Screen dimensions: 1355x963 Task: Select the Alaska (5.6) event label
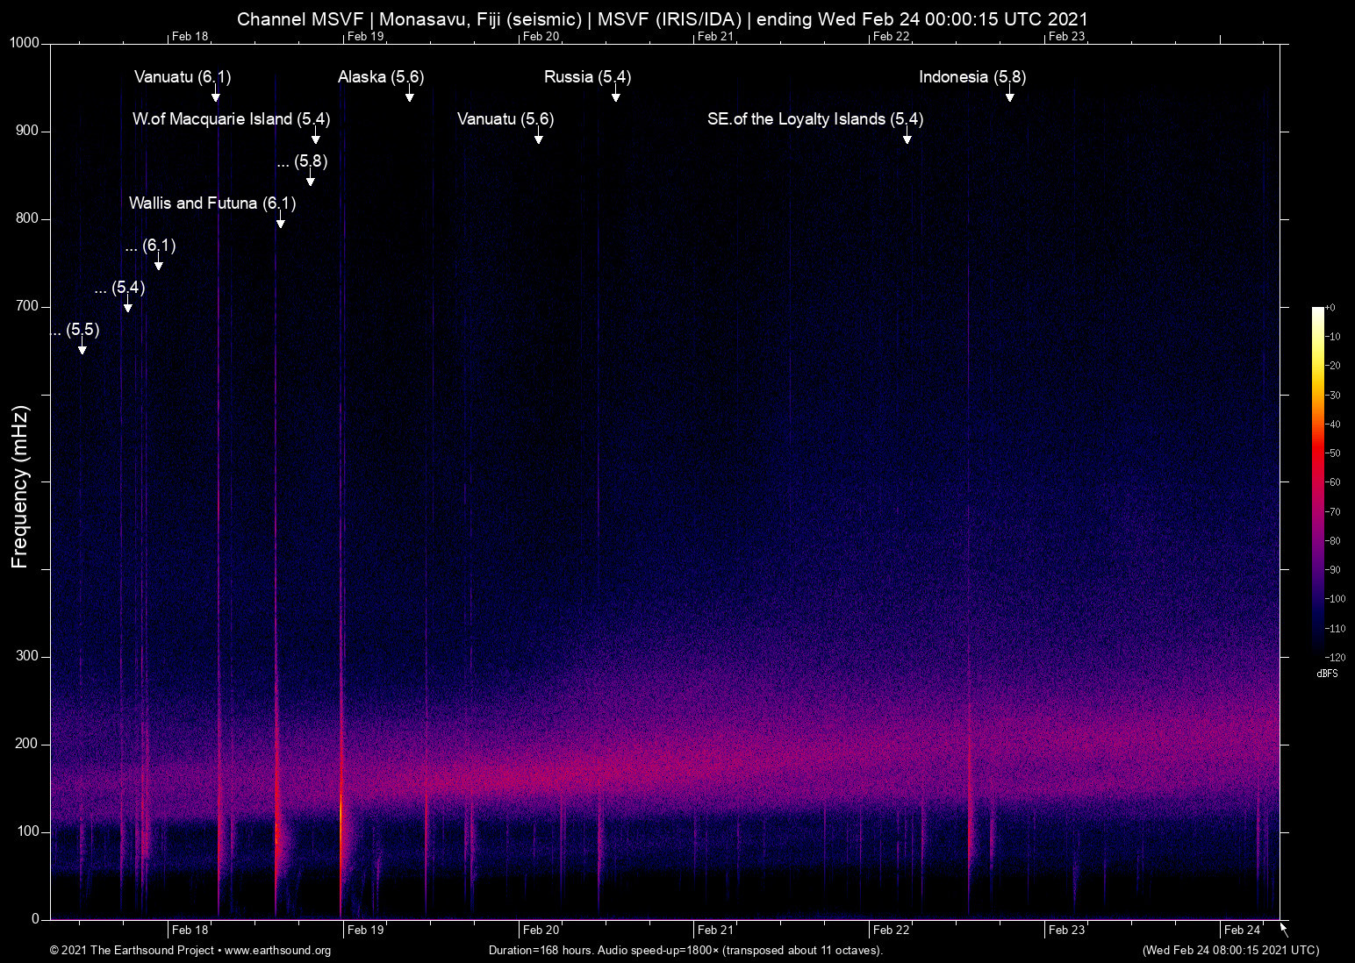pyautogui.click(x=381, y=77)
